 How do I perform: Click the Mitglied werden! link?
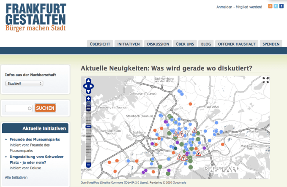(x=249, y=7)
